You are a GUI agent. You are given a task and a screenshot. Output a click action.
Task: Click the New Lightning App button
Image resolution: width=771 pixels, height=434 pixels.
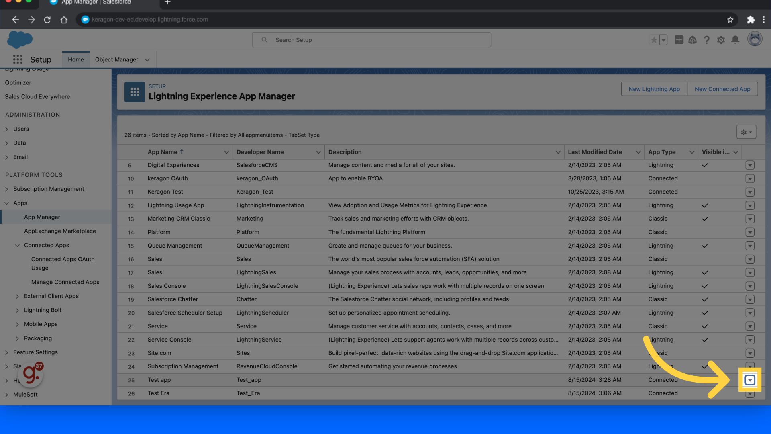tap(654, 89)
